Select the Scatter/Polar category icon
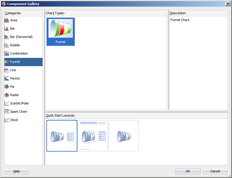The image size is (232, 178). 7,103
